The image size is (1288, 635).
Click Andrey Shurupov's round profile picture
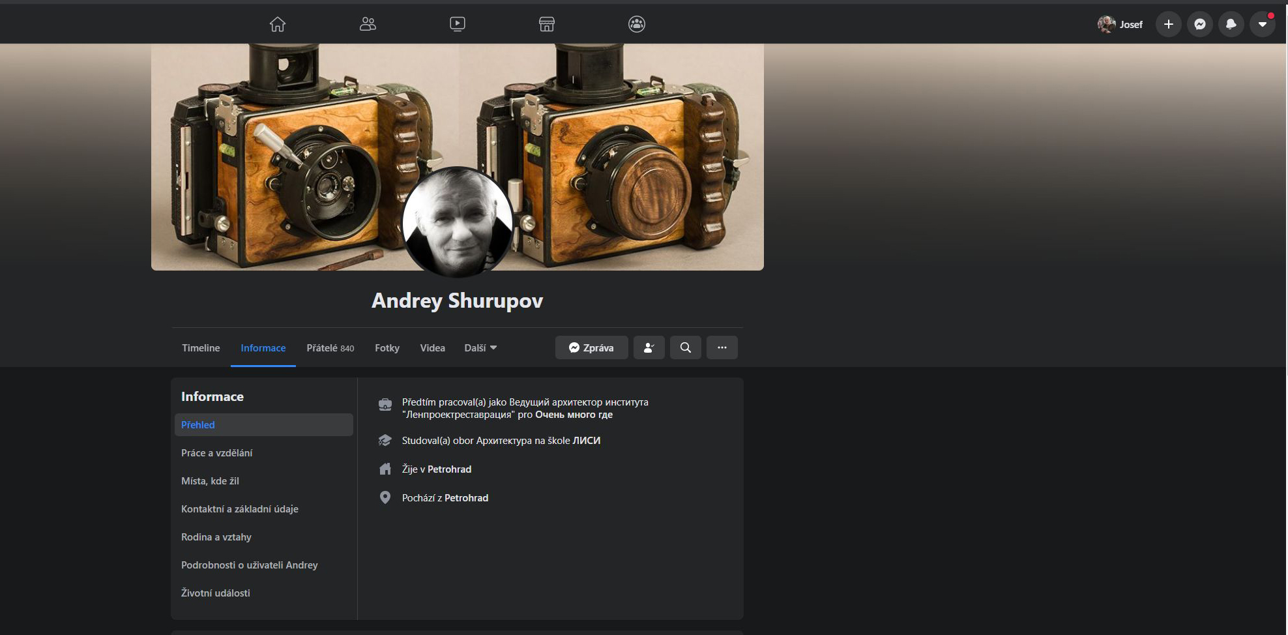click(x=458, y=222)
